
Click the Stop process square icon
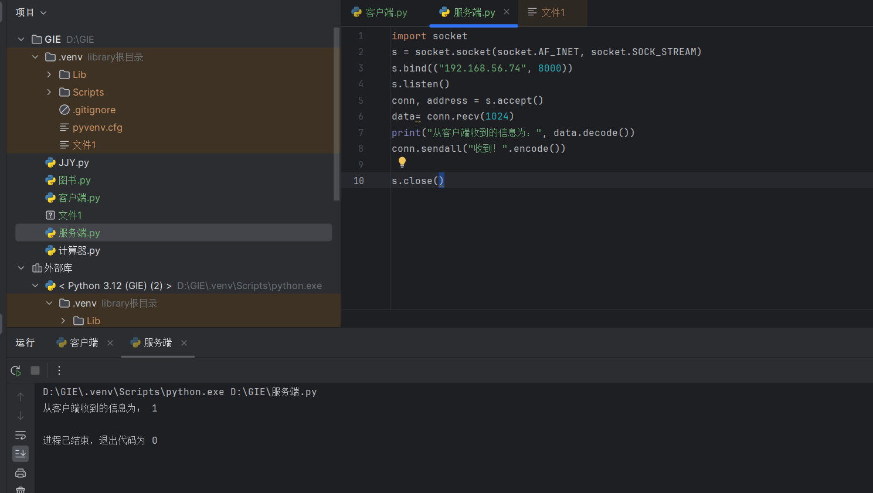tap(35, 370)
